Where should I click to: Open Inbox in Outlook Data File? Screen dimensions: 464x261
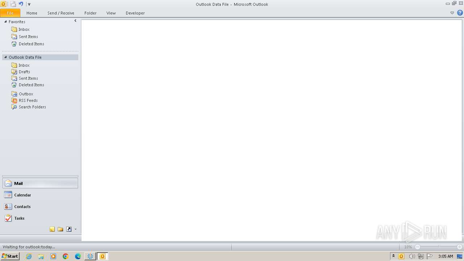(24, 65)
